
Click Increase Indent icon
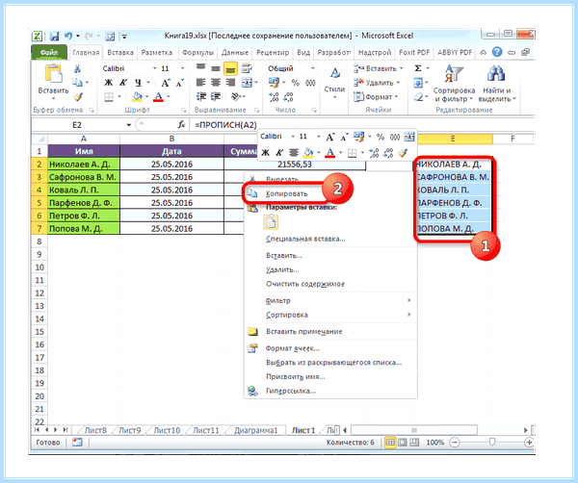[216, 96]
